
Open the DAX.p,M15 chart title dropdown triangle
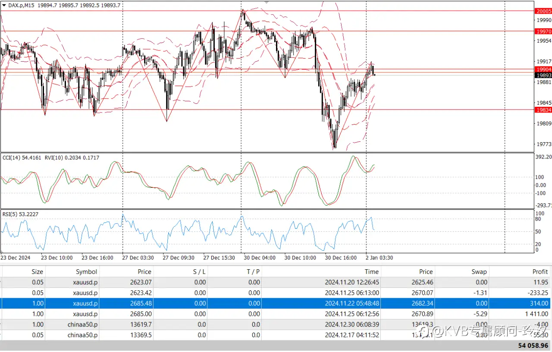click(x=4, y=5)
